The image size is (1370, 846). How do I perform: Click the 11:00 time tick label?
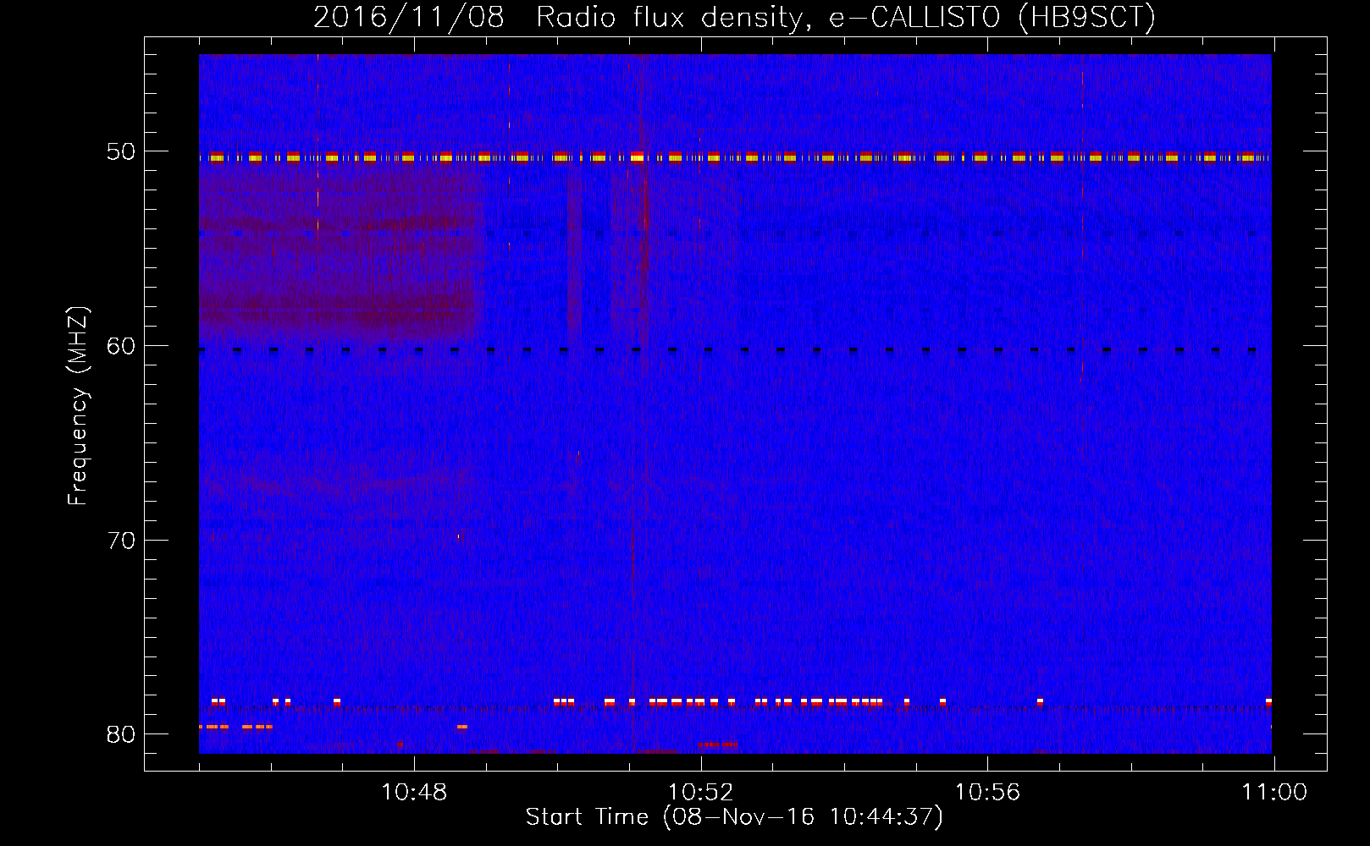pos(1274,793)
